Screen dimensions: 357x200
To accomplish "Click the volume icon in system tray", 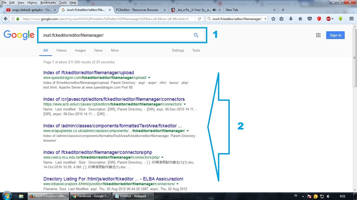I will (328, 196).
